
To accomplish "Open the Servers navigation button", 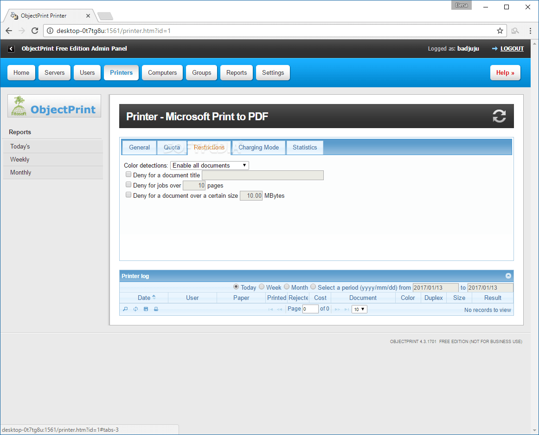I will click(x=54, y=72).
